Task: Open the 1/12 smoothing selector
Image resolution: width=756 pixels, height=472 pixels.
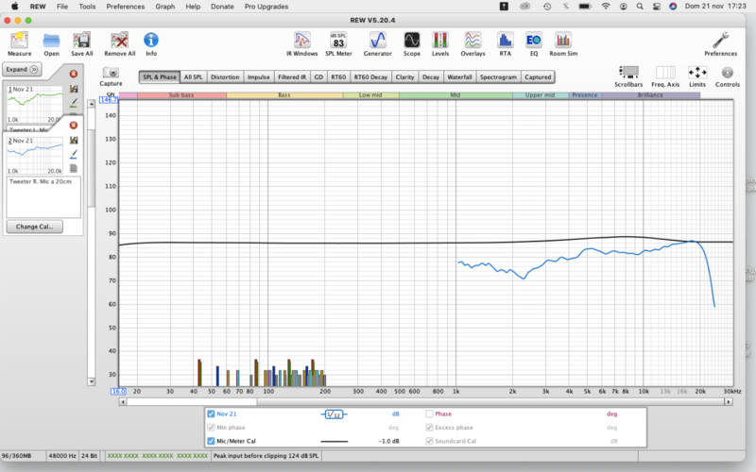Action: tap(335, 413)
